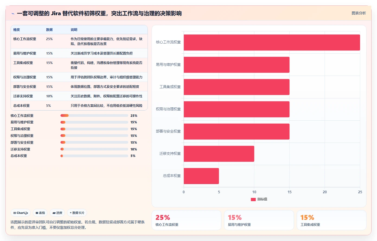Click the 图表分析 label at top right
Screen dimensions: 377x241
coord(359,13)
